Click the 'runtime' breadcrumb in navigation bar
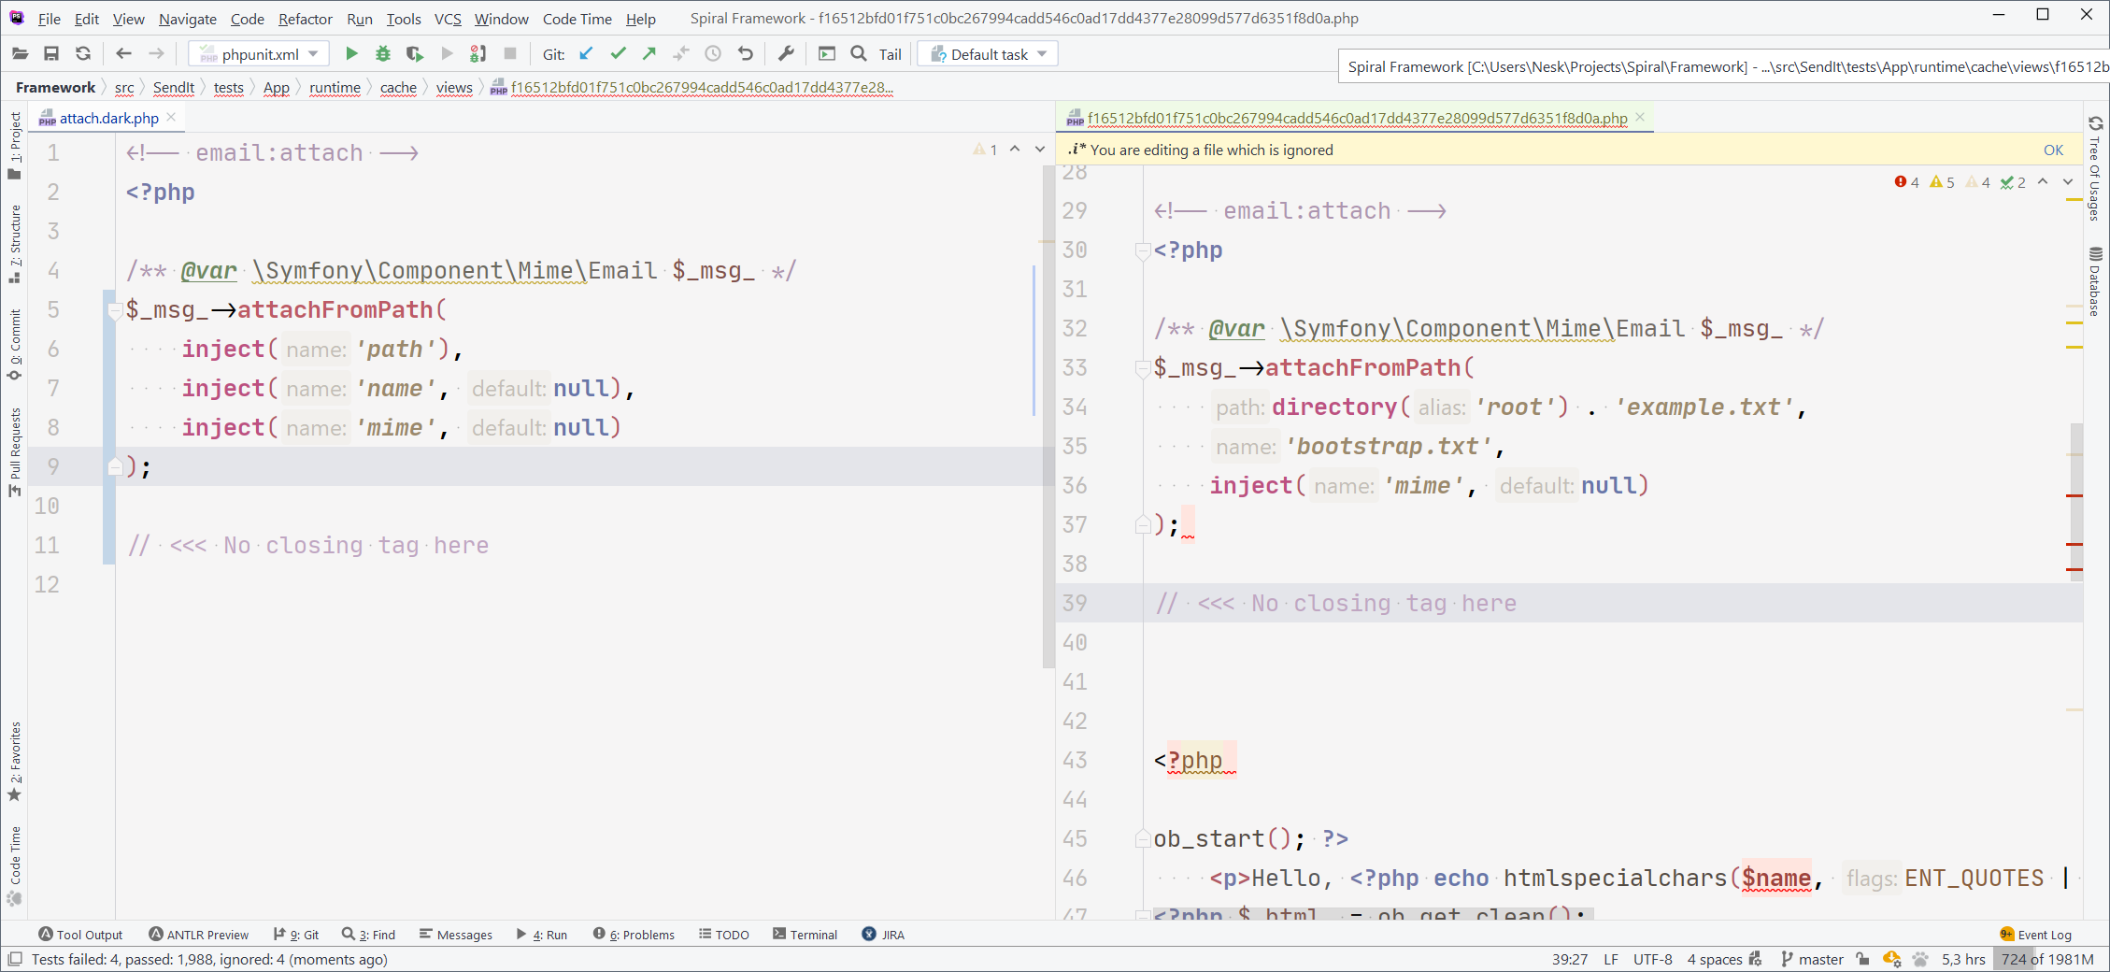The height and width of the screenshot is (972, 2110). [335, 88]
